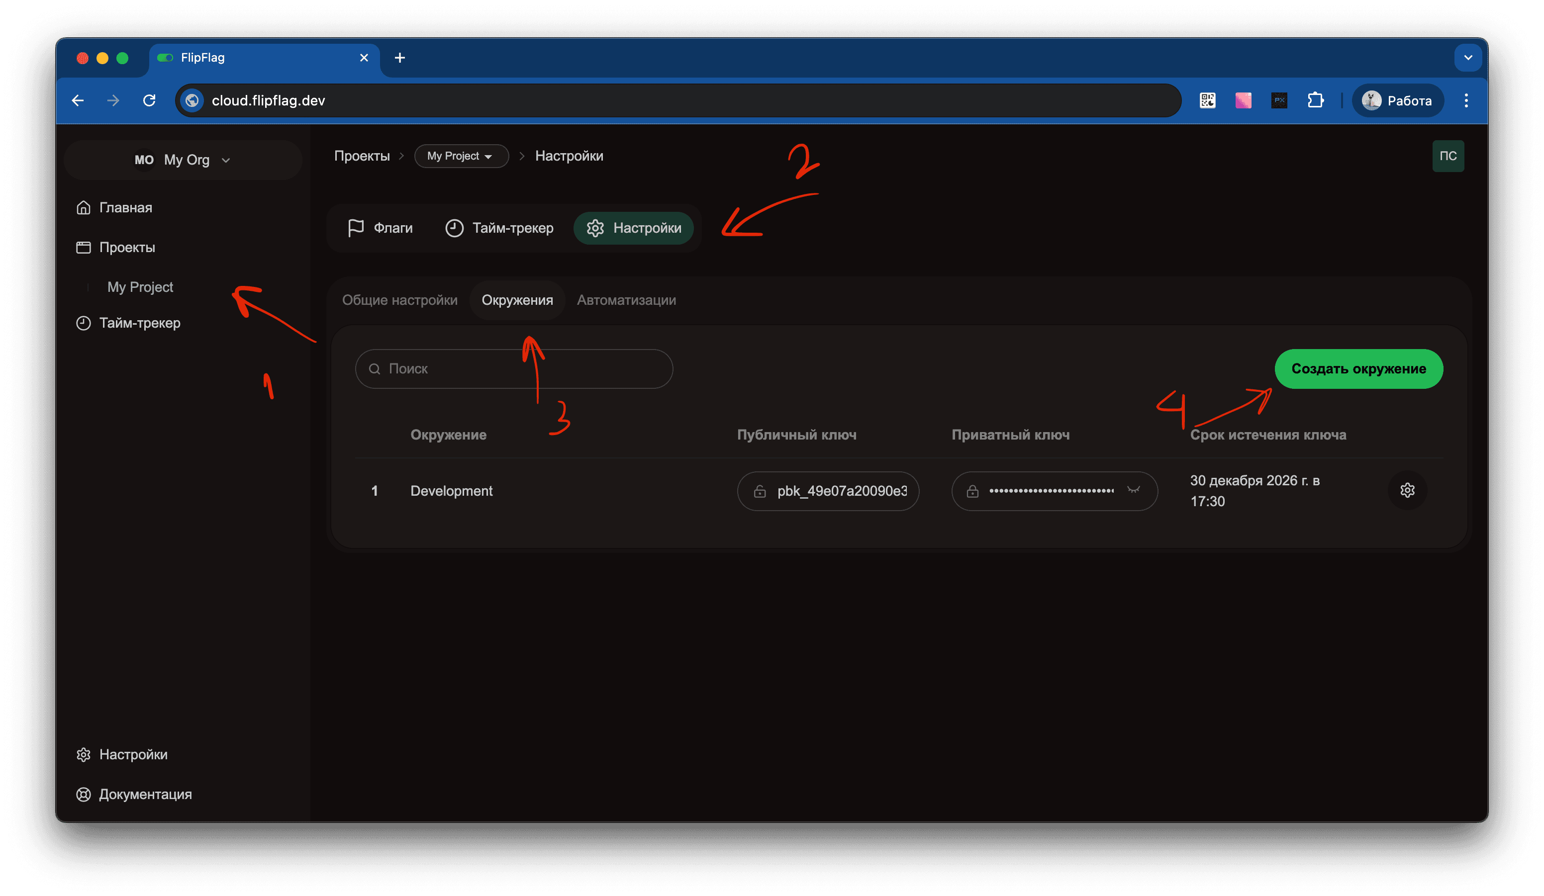Screen dimensions: 1544x896
Task: Reload the page with refresh icon
Action: (x=149, y=100)
